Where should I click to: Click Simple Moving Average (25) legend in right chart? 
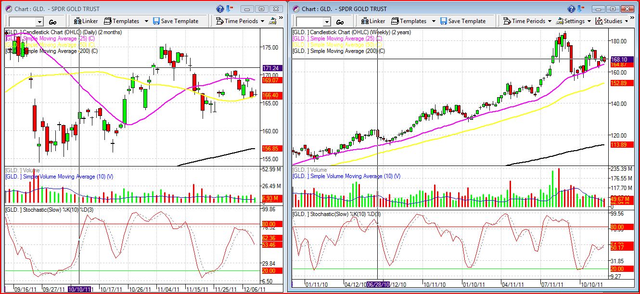[338, 38]
